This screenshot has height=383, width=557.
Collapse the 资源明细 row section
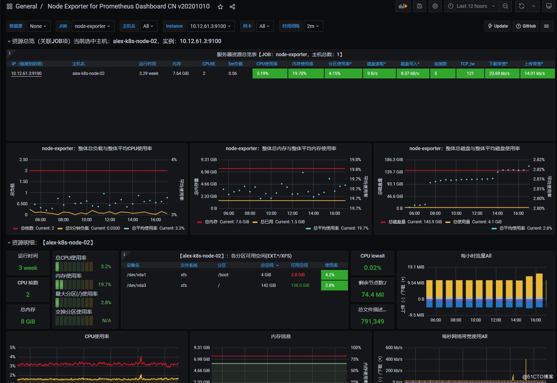click(9, 243)
